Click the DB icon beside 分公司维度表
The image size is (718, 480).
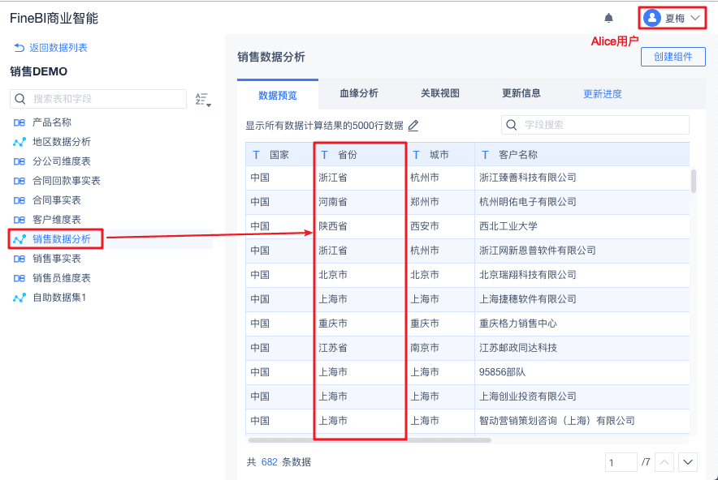tap(19, 161)
